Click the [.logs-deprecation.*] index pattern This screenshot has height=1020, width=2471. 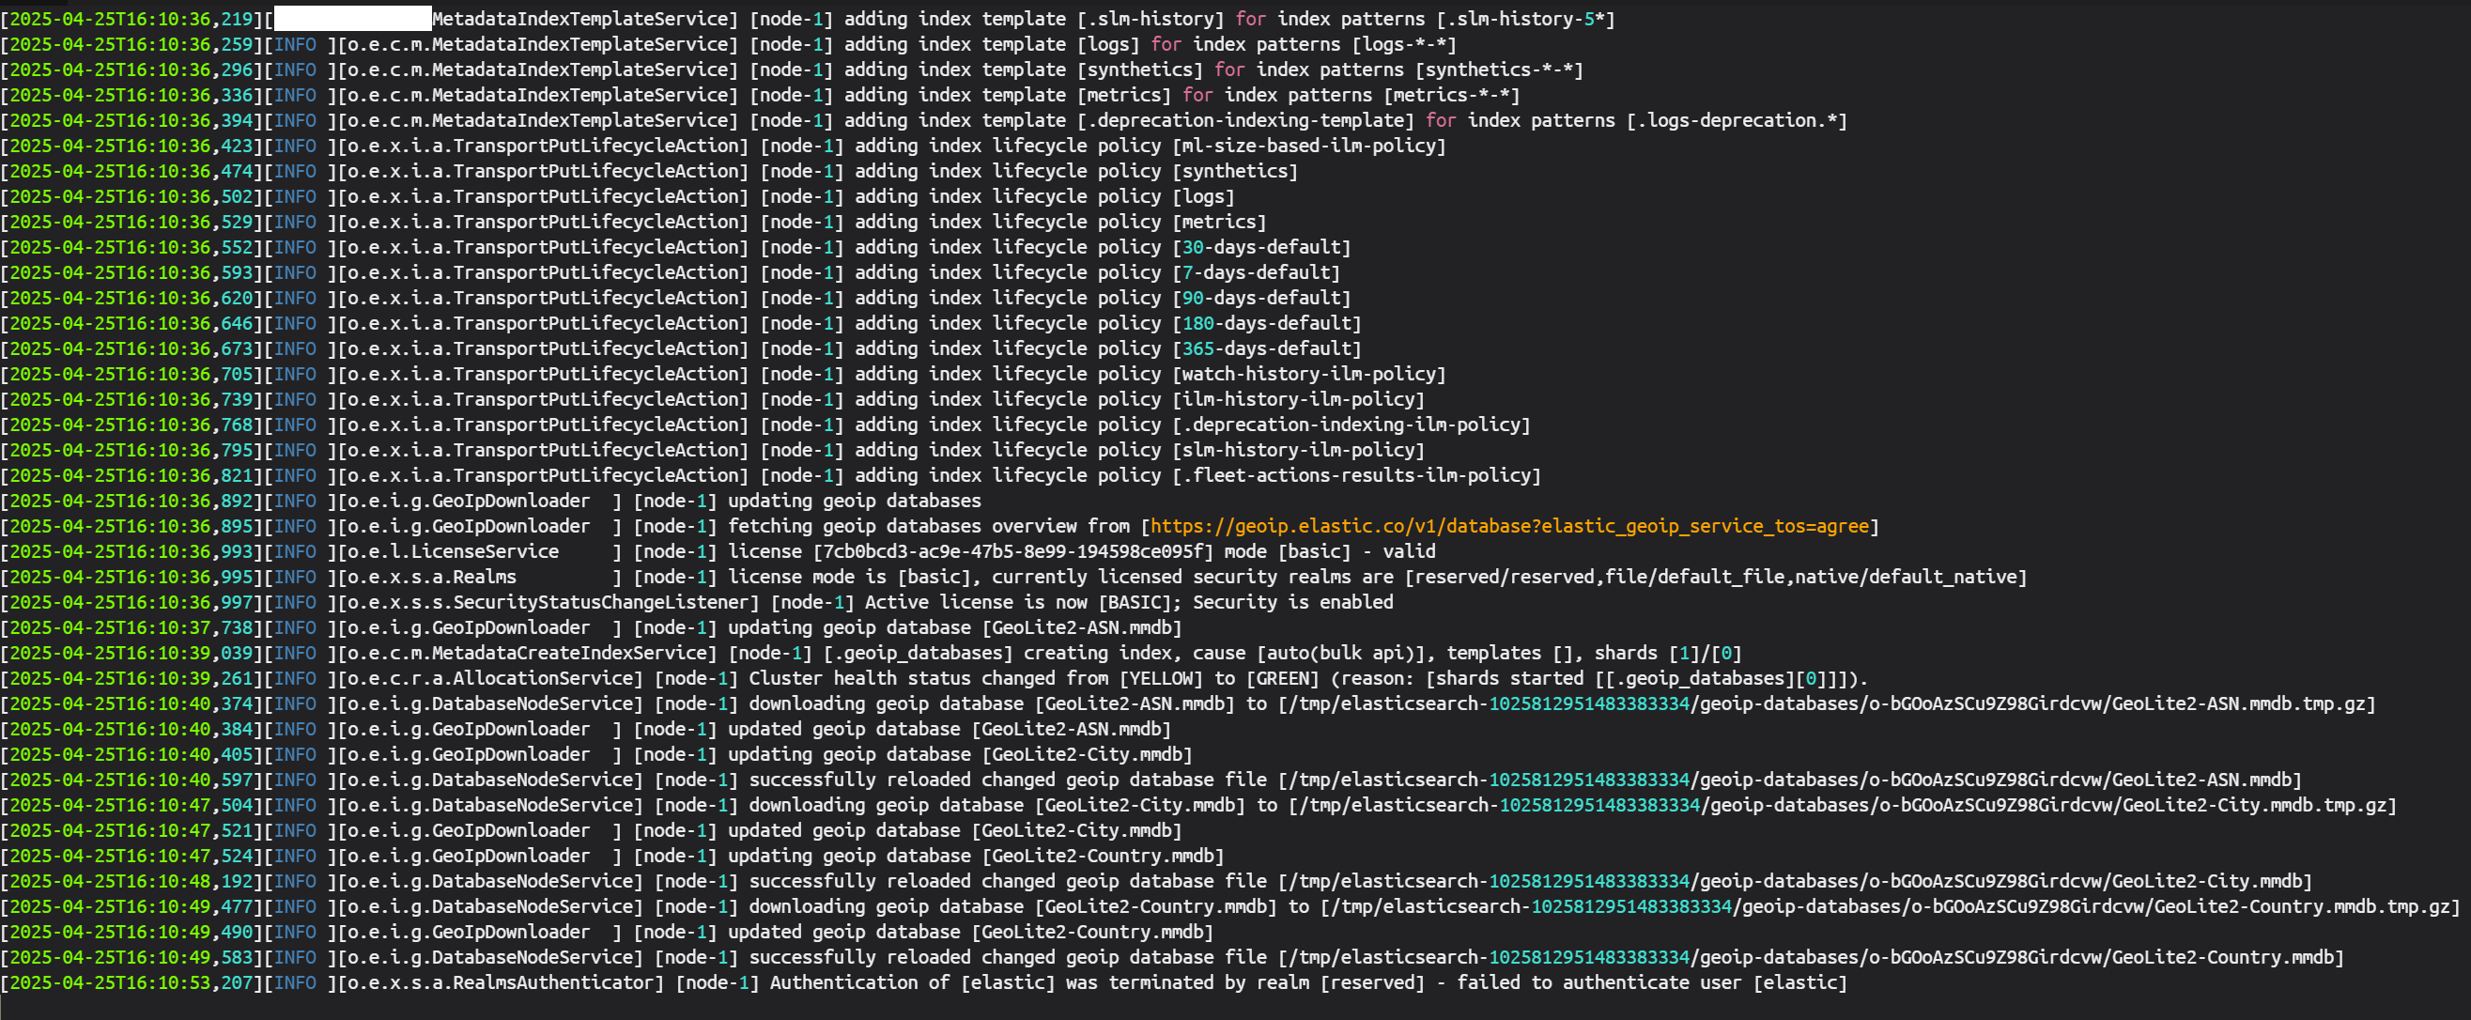tap(1736, 121)
